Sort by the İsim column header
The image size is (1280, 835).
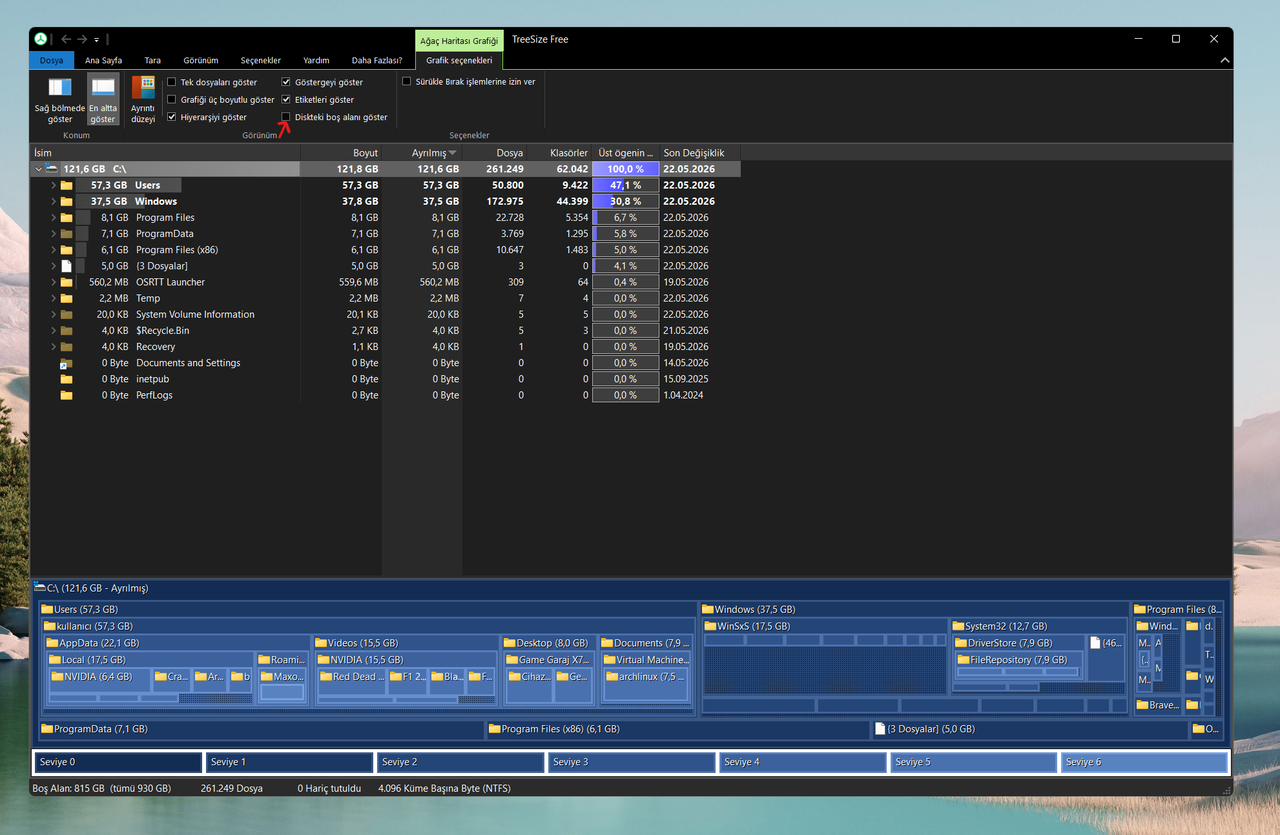point(165,153)
